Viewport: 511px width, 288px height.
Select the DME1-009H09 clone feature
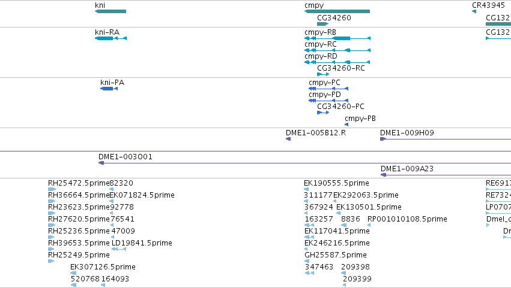(446, 139)
